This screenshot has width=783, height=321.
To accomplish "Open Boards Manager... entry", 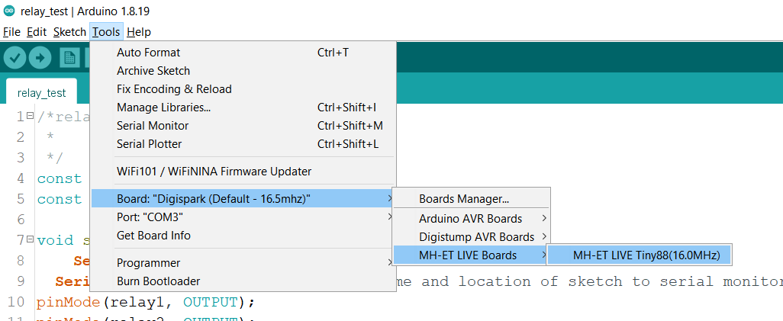I will (472, 199).
